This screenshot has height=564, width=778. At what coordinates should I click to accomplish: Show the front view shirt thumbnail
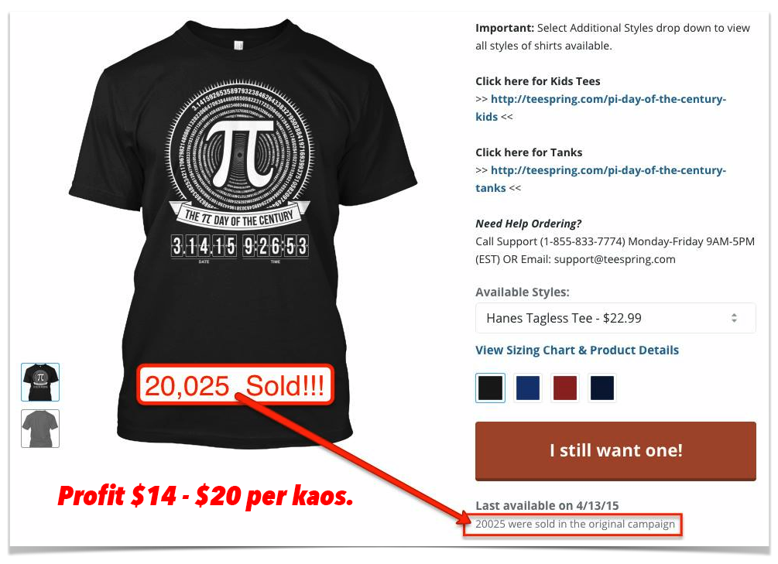pos(40,382)
